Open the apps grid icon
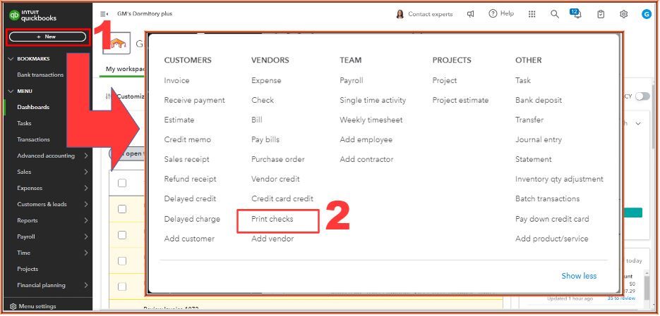Viewport: 660px width, 316px height. pyautogui.click(x=532, y=14)
